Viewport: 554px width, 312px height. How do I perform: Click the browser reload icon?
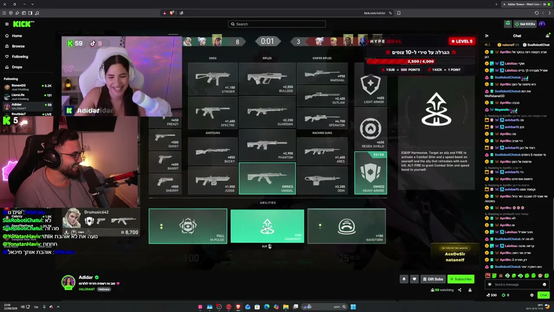[x=537, y=13]
